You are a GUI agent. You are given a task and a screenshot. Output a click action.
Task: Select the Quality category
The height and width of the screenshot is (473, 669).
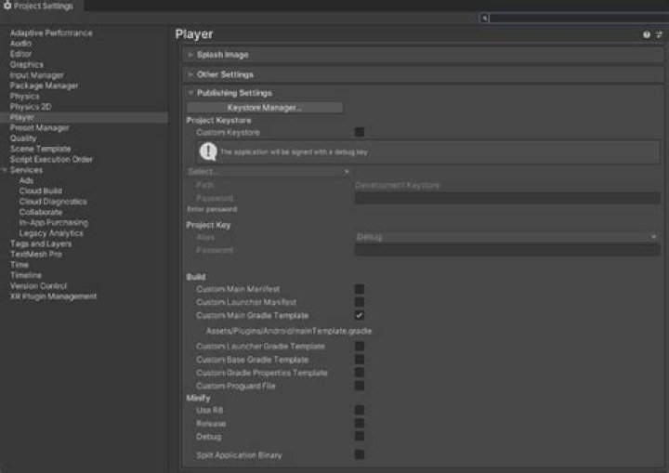point(23,138)
